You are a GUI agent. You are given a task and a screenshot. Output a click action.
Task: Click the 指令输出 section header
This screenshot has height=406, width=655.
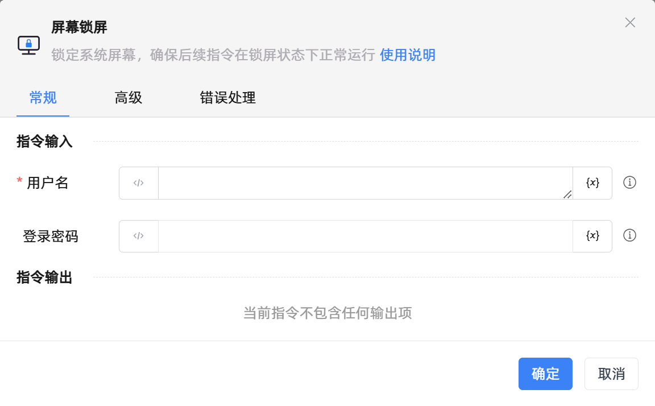pyautogui.click(x=45, y=277)
